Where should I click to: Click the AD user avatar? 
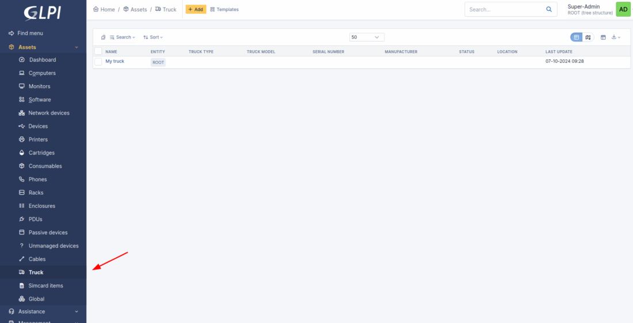[x=623, y=9]
